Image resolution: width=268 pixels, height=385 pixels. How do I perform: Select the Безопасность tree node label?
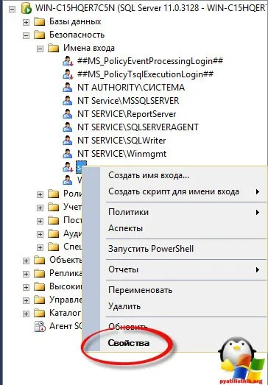pyautogui.click(x=77, y=35)
